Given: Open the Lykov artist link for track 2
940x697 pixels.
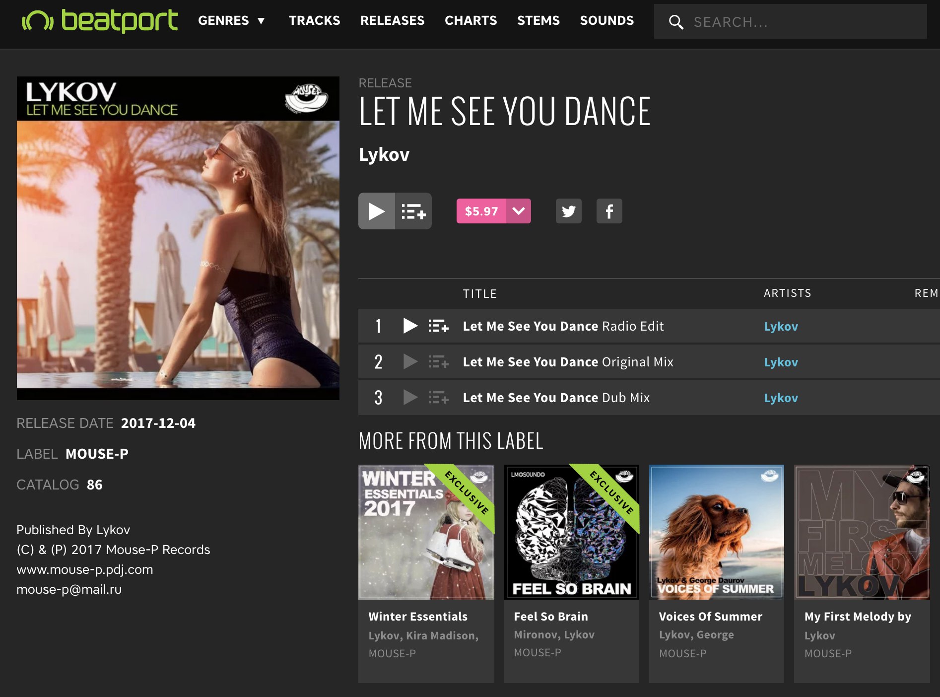Looking at the screenshot, I should coord(781,362).
